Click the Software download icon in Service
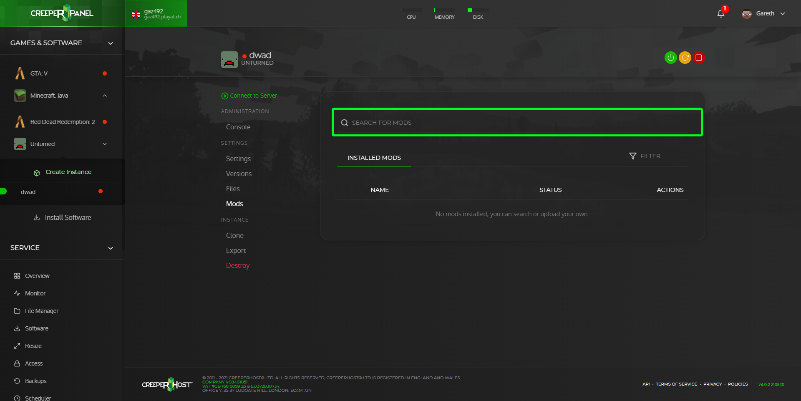The image size is (801, 401). point(17,328)
